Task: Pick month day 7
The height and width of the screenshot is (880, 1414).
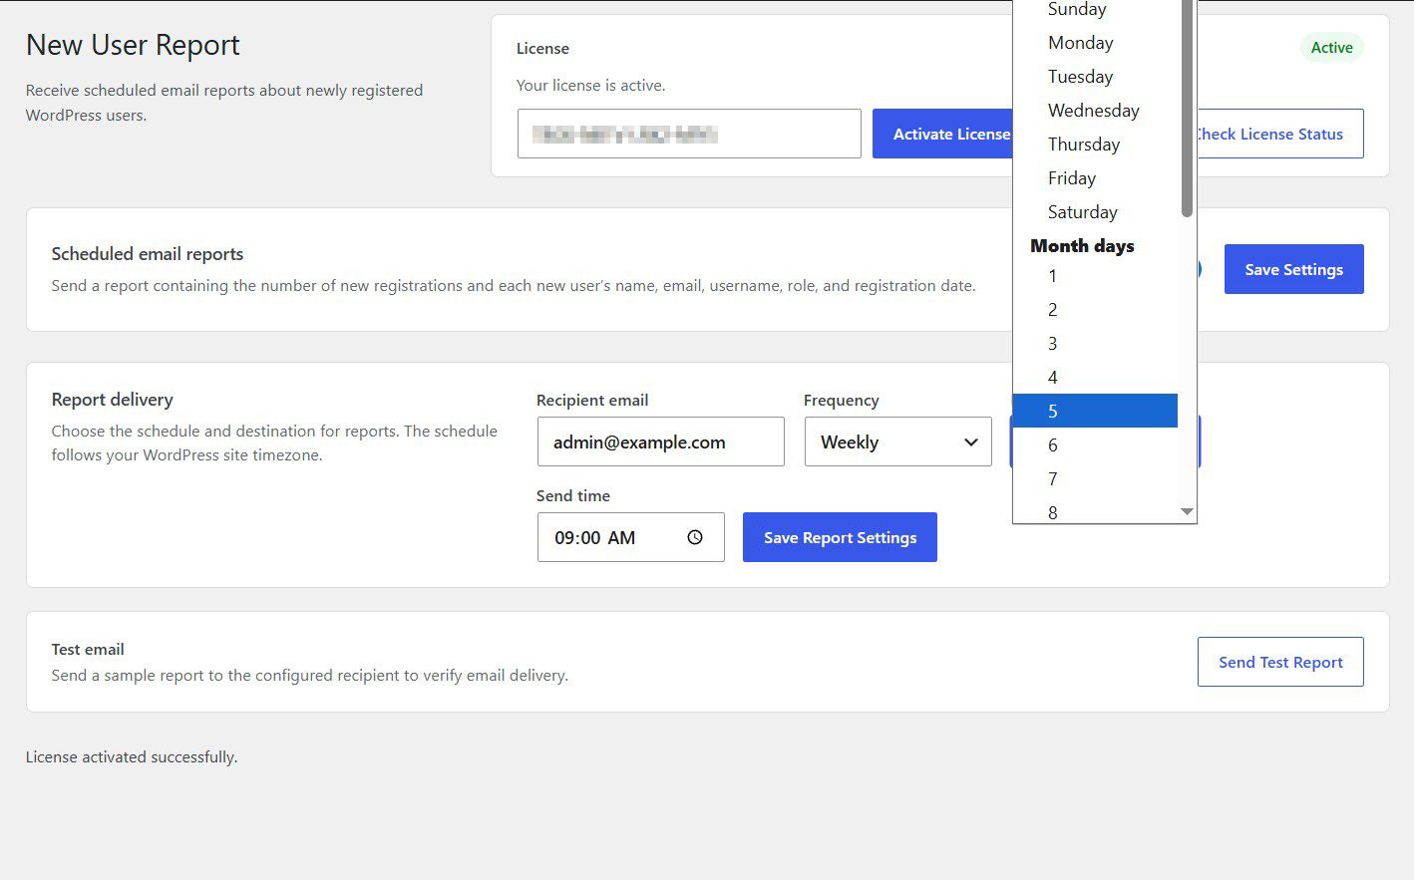Action: tap(1095, 479)
